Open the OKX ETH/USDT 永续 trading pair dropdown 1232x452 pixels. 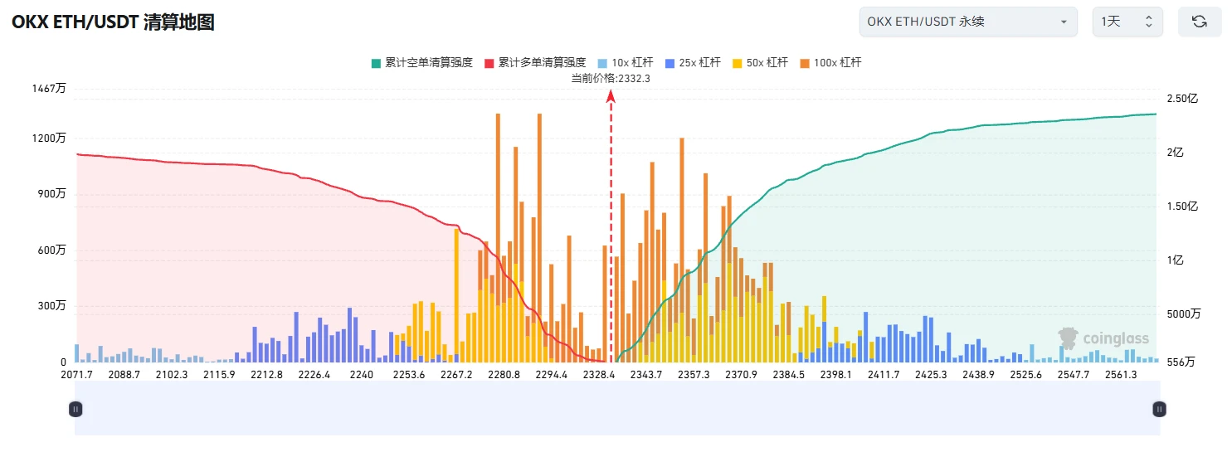968,22
